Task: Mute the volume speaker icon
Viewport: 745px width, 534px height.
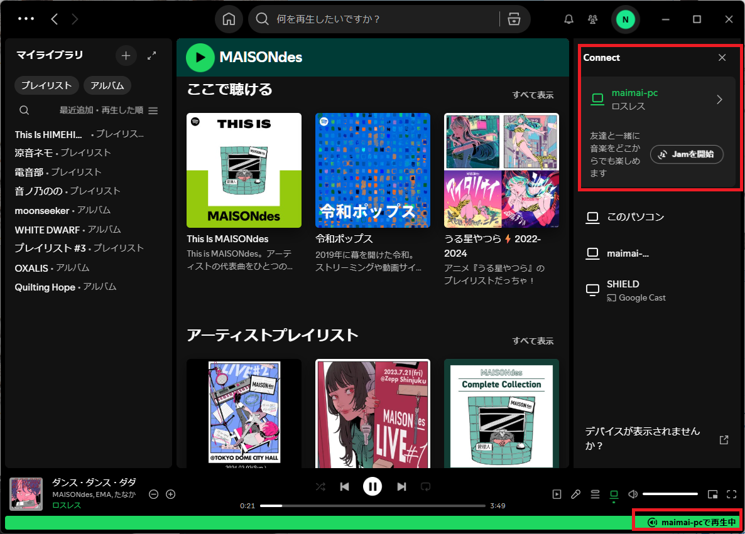Action: pyautogui.click(x=633, y=494)
